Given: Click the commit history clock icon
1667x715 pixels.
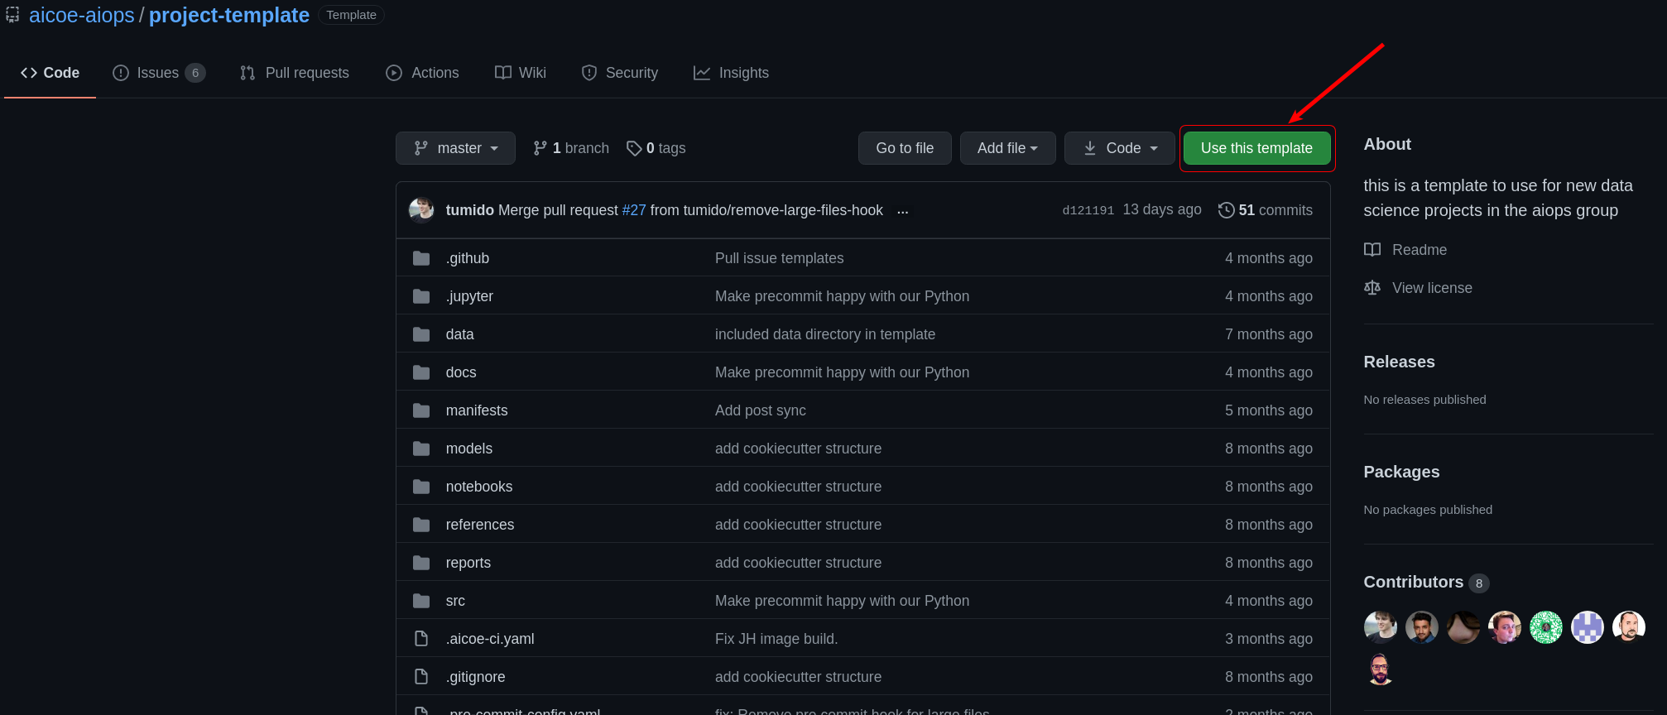Looking at the screenshot, I should click(1227, 210).
